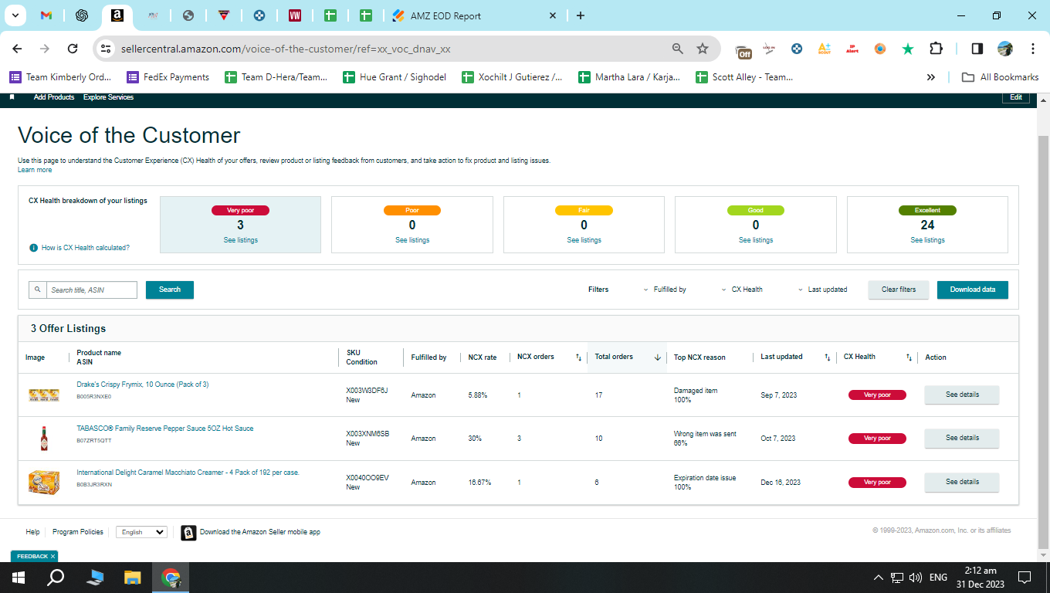Open the Add Products menu item
This screenshot has height=593, width=1050.
(54, 97)
